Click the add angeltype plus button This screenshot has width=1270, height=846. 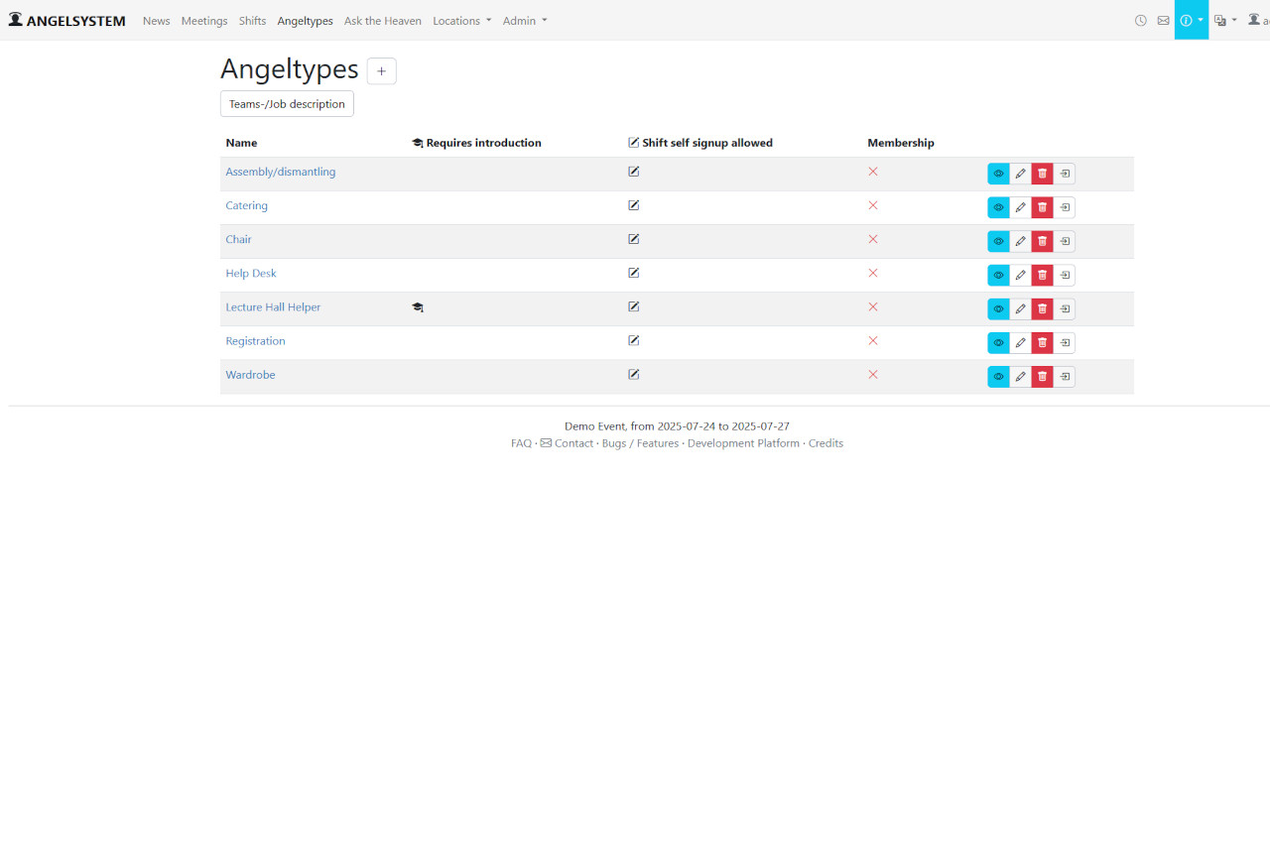382,70
